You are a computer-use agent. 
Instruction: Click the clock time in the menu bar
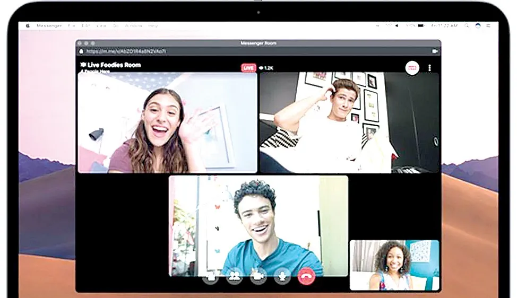click(x=444, y=25)
